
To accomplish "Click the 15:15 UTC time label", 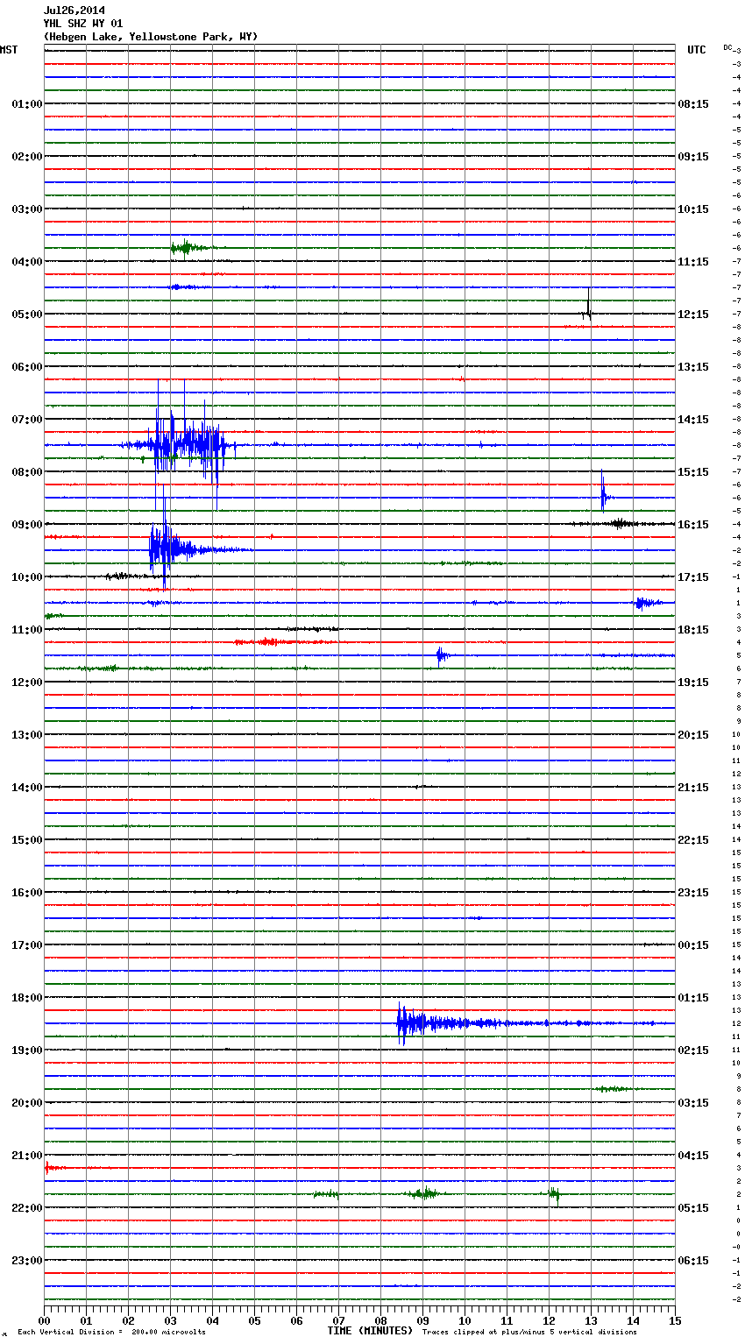I will click(693, 471).
